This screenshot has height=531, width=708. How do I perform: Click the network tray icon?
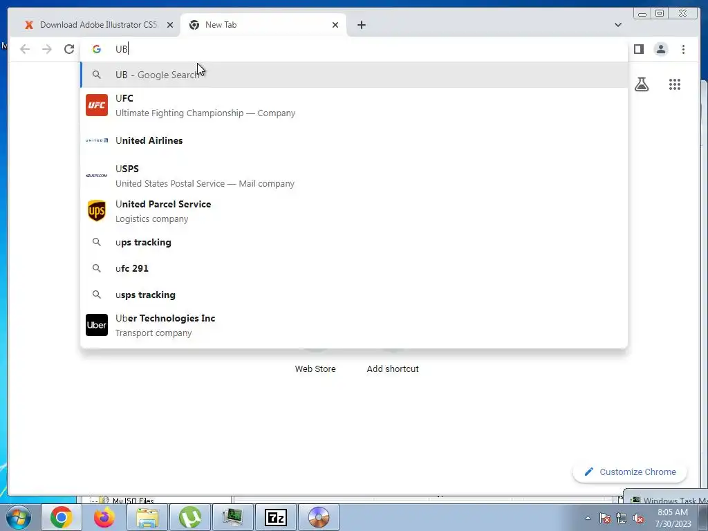[x=622, y=518]
